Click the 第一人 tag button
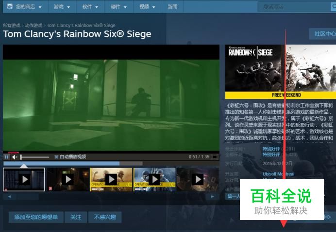The image size is (336, 232). pyautogui.click(x=233, y=197)
